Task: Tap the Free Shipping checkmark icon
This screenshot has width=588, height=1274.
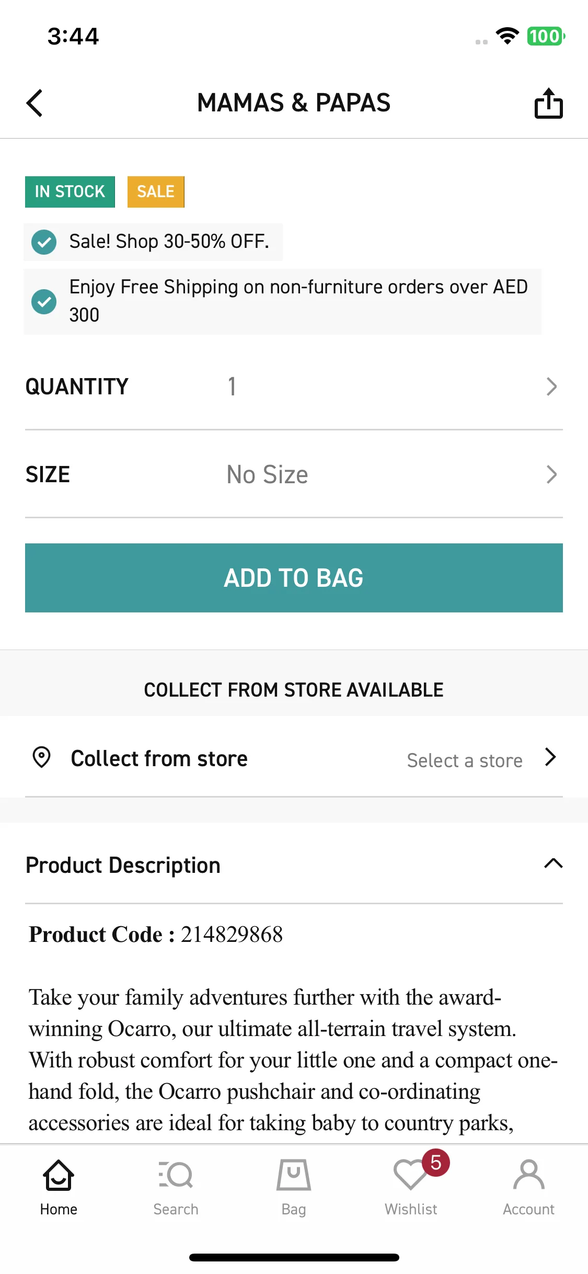Action: pos(44,302)
